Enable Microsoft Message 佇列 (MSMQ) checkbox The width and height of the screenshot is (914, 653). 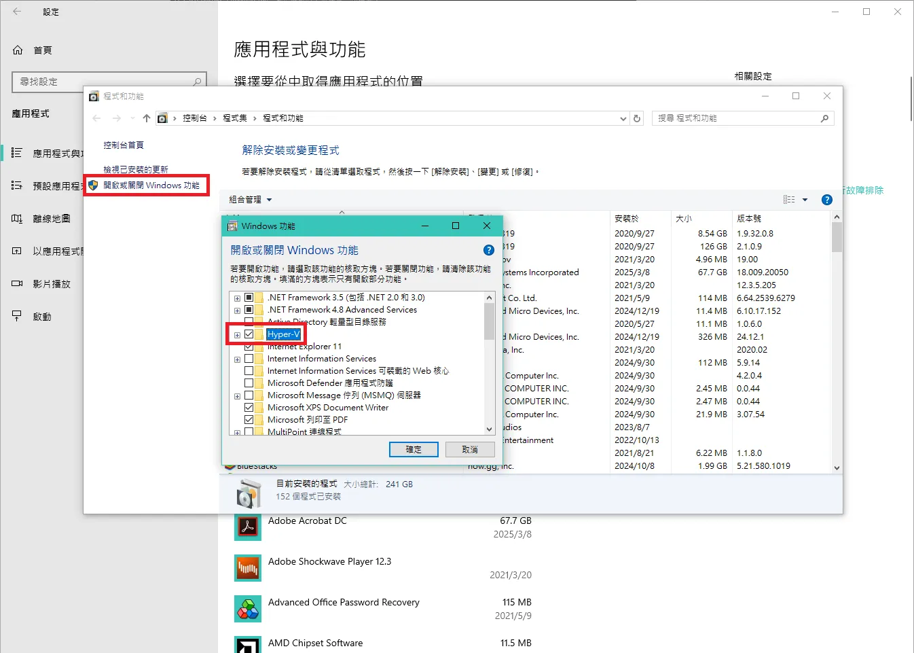click(x=249, y=395)
